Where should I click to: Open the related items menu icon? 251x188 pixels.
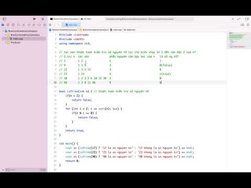(x=50, y=25)
